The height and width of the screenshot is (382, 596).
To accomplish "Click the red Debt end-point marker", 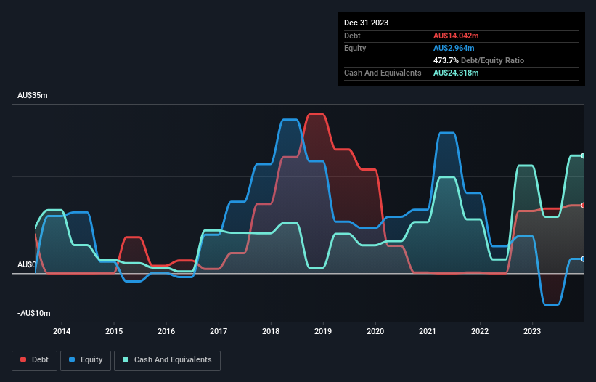I will (x=584, y=206).
